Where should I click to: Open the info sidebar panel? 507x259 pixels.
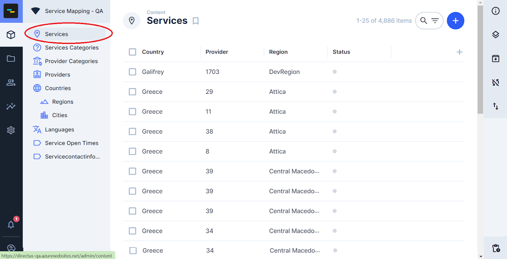(x=496, y=11)
